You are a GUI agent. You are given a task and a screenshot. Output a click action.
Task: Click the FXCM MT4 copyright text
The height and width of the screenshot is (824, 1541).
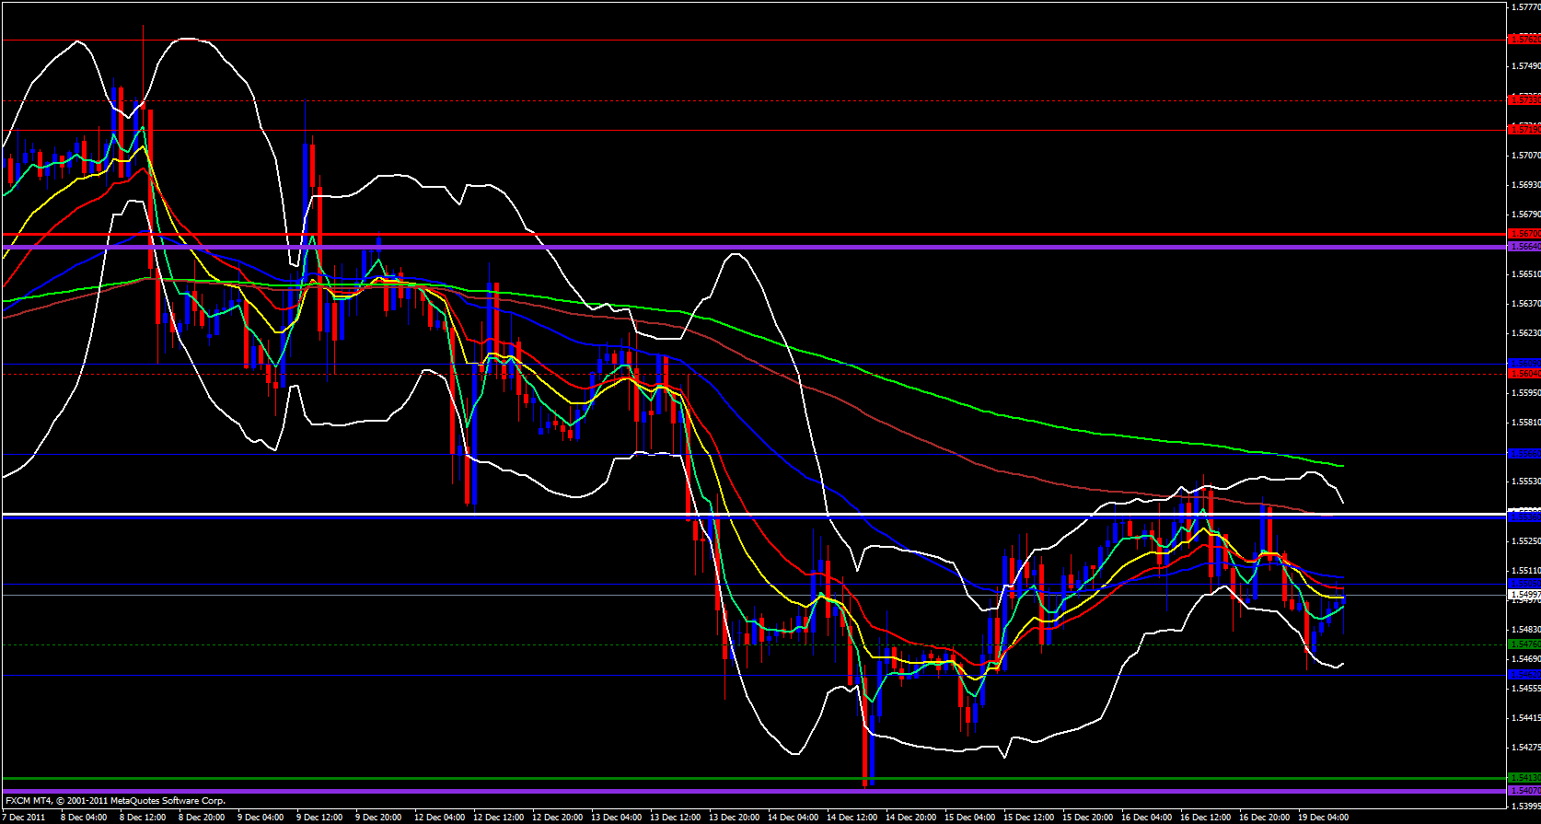[x=115, y=801]
